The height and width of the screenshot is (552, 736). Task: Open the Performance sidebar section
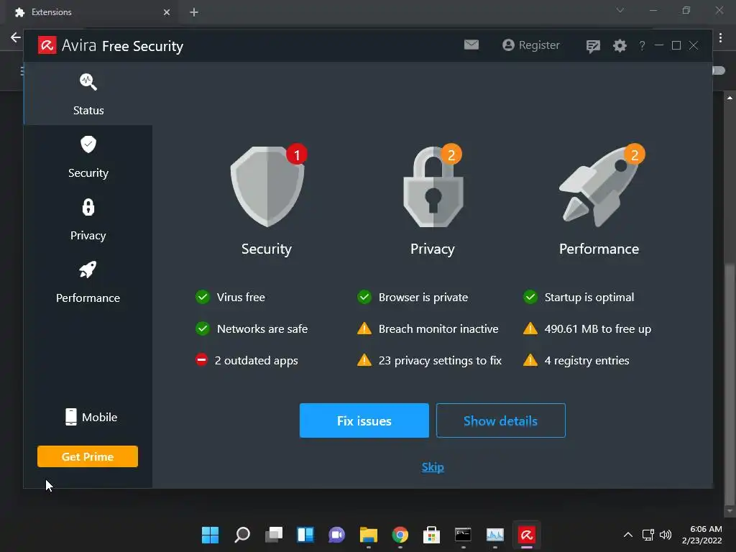88,282
